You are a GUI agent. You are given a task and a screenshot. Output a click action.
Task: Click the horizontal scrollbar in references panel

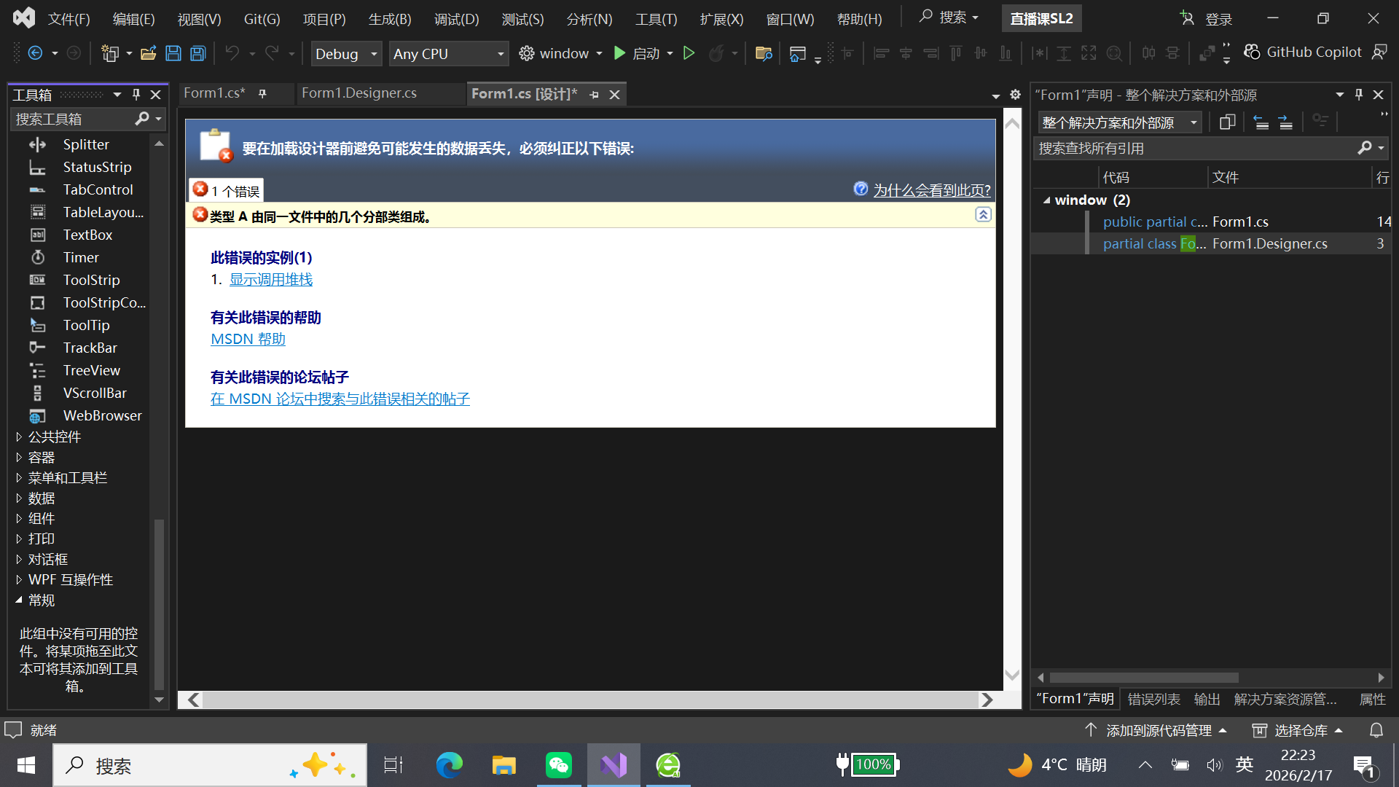[x=1144, y=678]
